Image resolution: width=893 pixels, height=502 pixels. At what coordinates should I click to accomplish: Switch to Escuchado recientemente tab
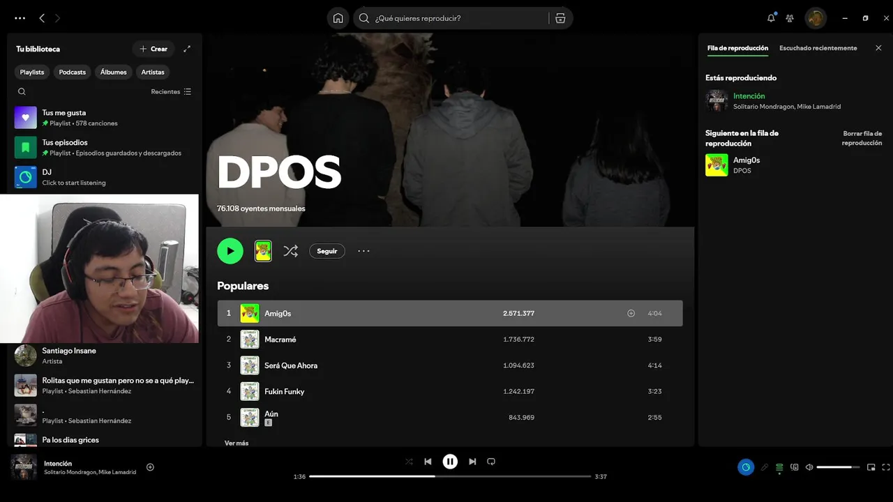tap(818, 48)
